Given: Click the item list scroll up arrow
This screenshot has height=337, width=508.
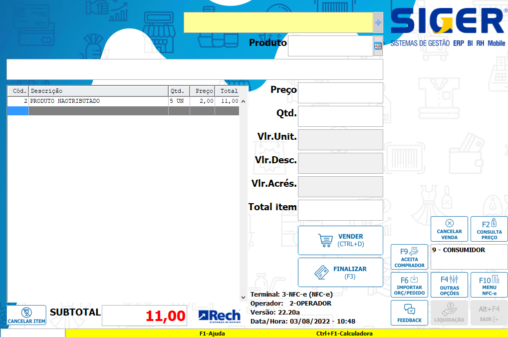Looking at the screenshot, I should [x=244, y=101].
